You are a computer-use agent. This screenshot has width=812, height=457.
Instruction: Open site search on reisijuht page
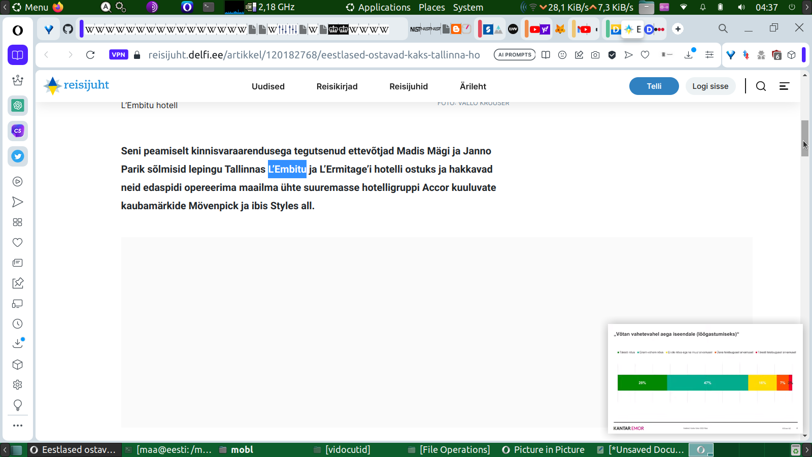pyautogui.click(x=761, y=86)
